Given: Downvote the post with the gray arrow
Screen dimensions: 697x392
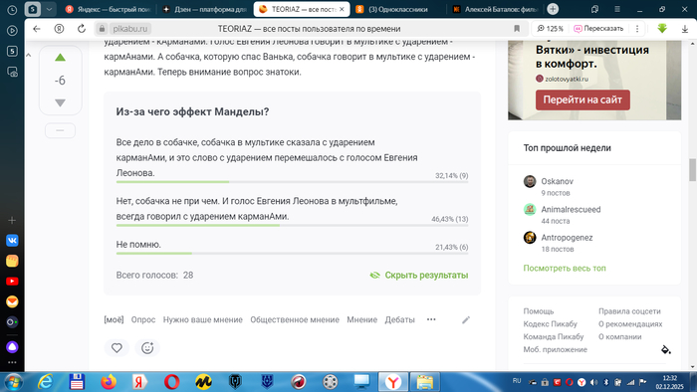Looking at the screenshot, I should (x=60, y=102).
